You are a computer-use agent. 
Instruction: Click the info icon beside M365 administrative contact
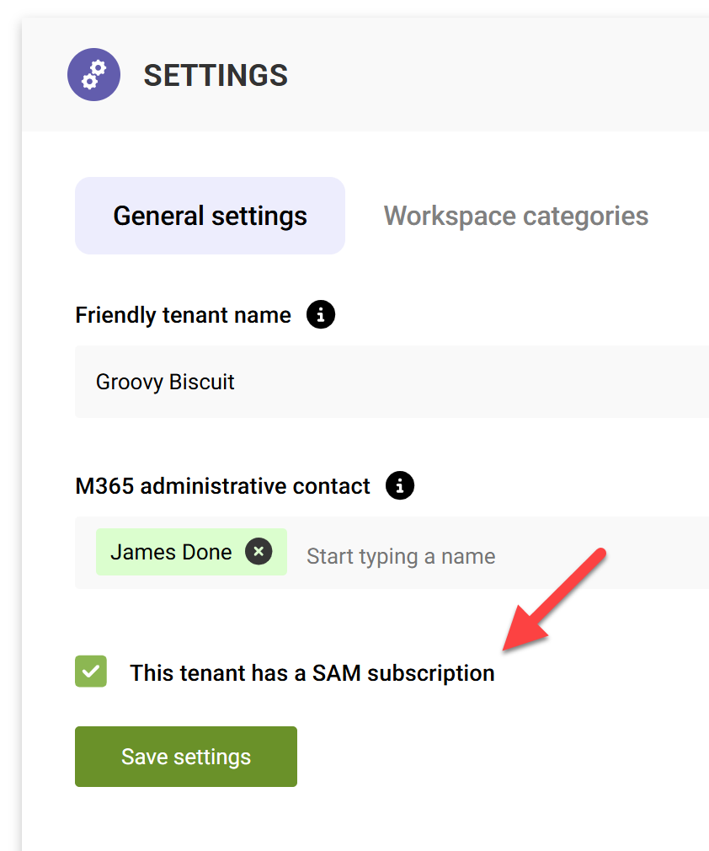point(399,485)
